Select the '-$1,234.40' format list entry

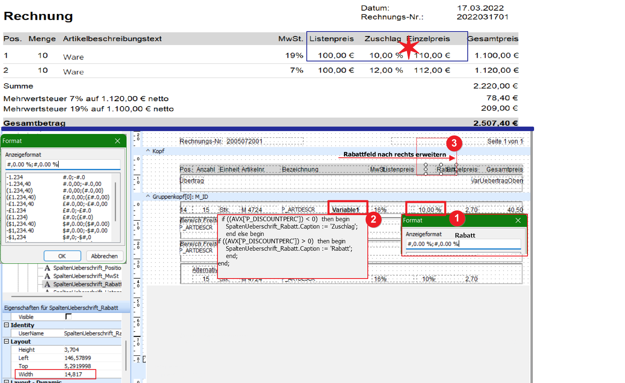click(20, 231)
